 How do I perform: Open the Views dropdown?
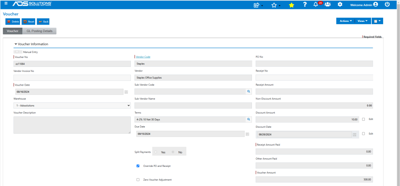[362, 21]
